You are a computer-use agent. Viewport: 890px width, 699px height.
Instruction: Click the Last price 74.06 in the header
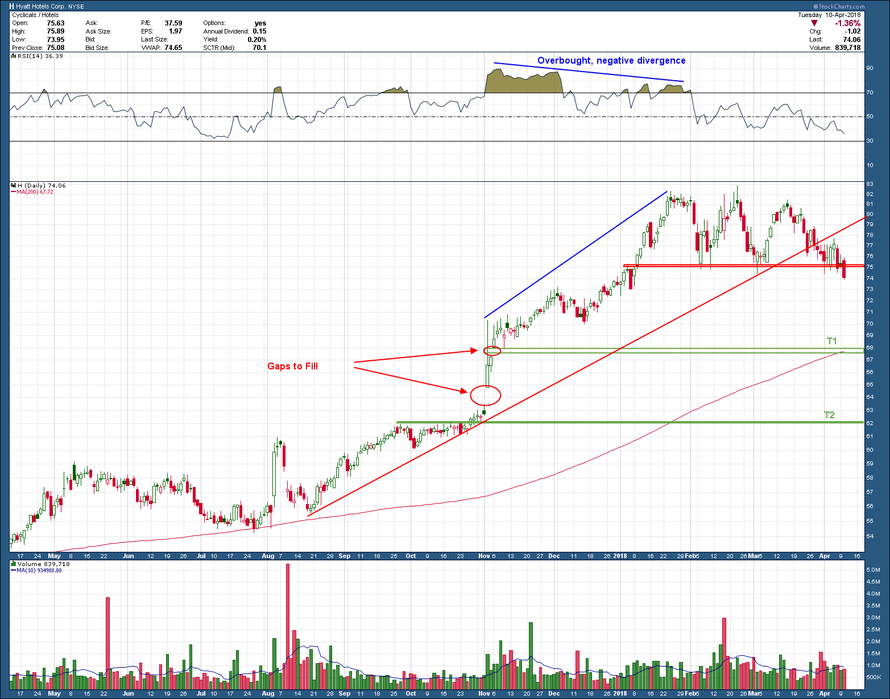851,39
